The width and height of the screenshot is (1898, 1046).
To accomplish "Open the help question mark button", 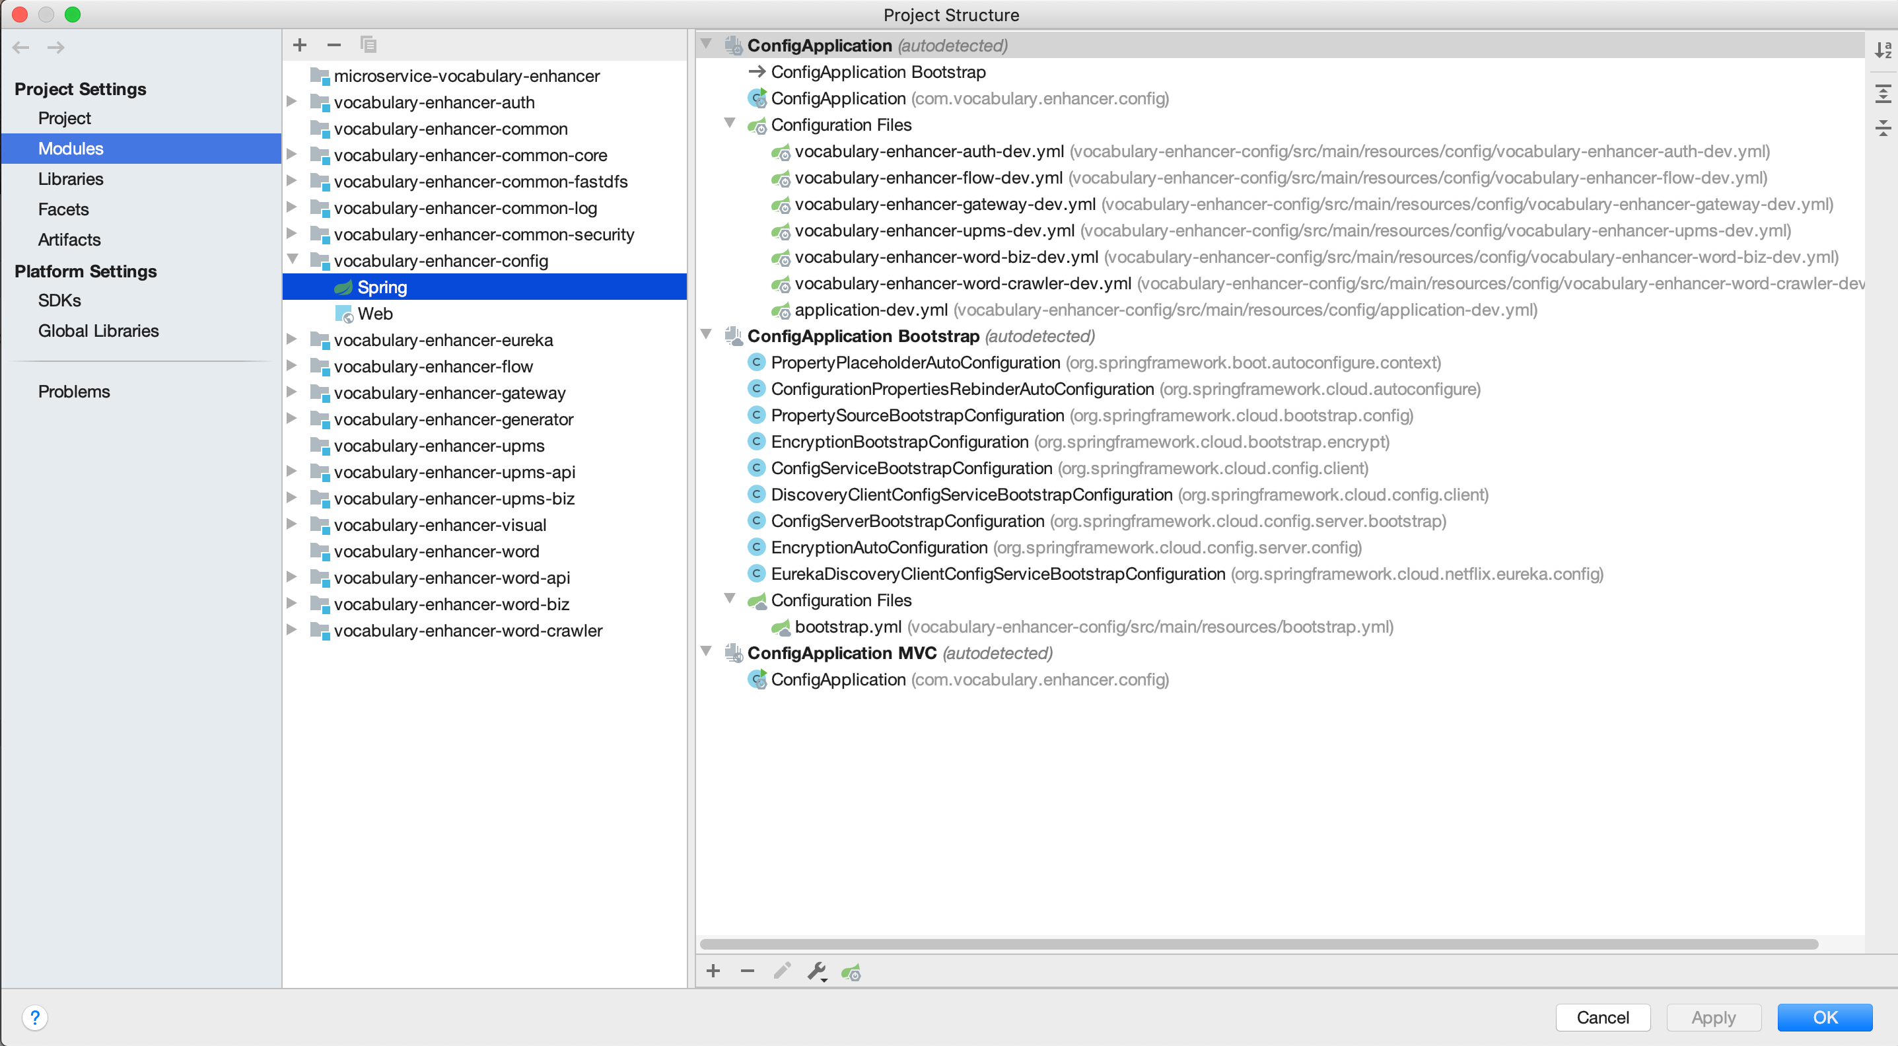I will click(34, 1017).
